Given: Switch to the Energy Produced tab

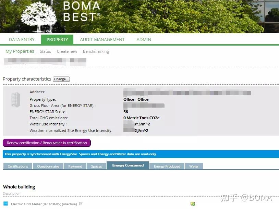Looking at the screenshot, I should (167, 166).
